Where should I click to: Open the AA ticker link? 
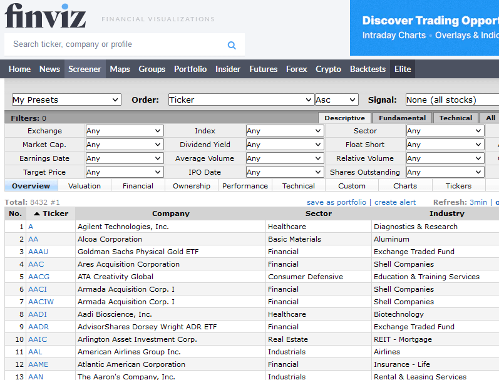pyautogui.click(x=33, y=239)
